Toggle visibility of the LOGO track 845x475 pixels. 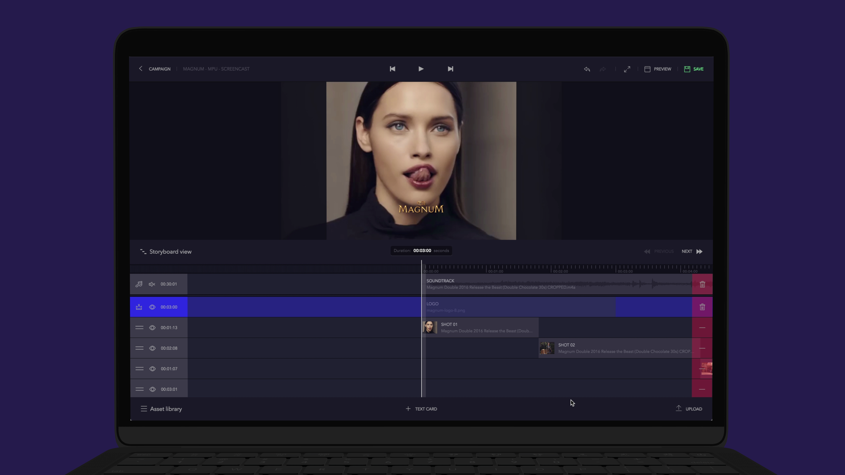click(x=152, y=307)
